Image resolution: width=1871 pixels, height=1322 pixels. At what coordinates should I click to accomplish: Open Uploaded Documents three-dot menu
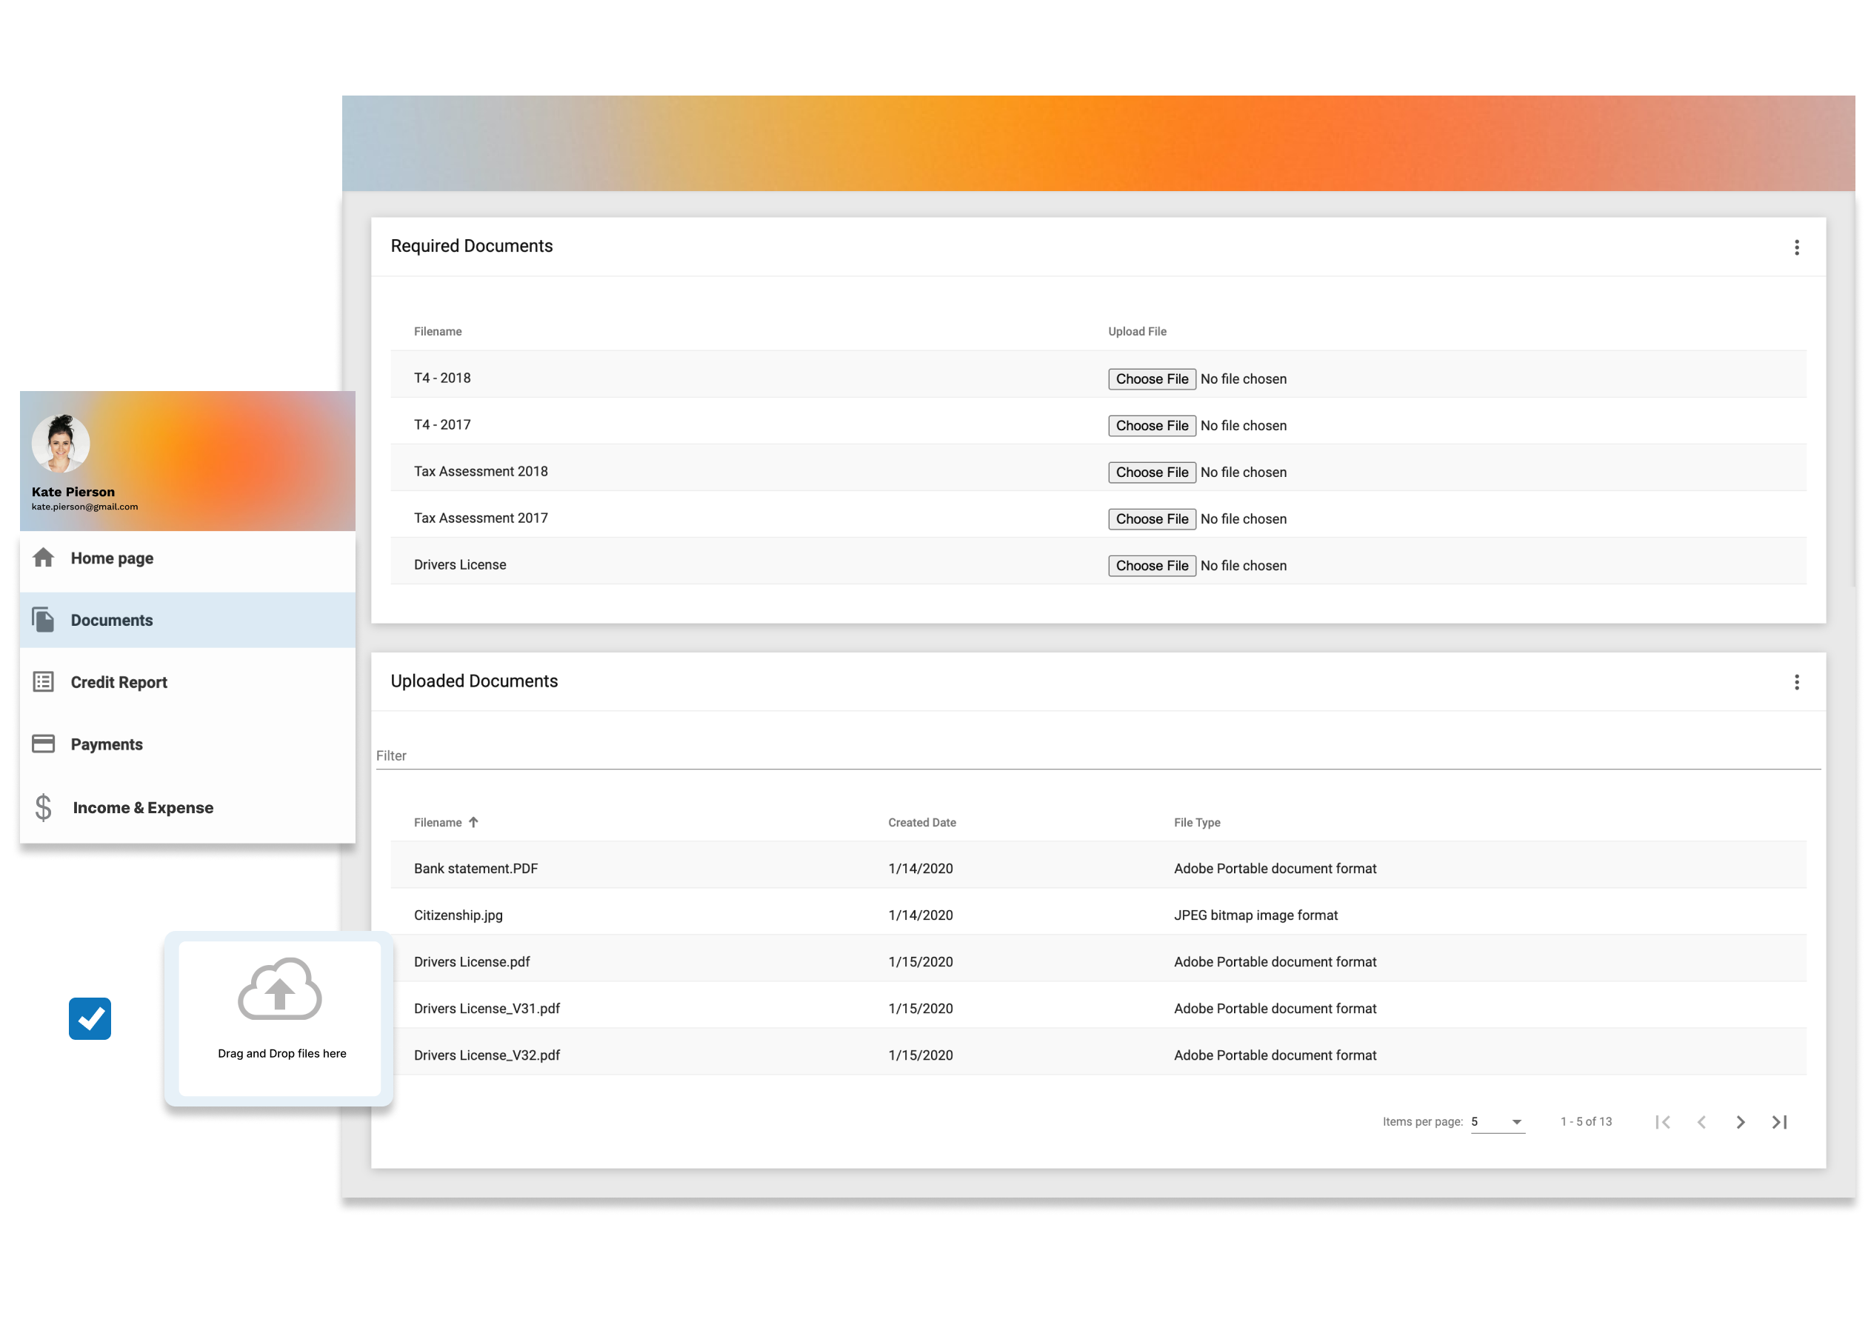[x=1796, y=682]
